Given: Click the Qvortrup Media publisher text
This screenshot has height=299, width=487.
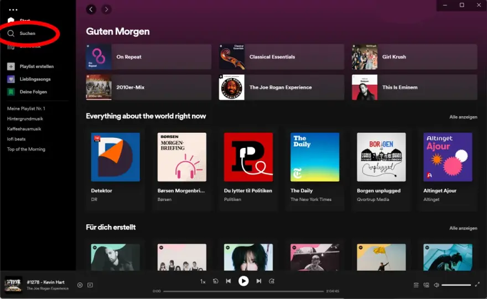Looking at the screenshot, I should 373,199.
